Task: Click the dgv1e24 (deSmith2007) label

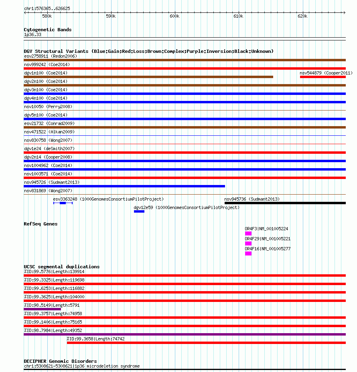Action: [49, 149]
